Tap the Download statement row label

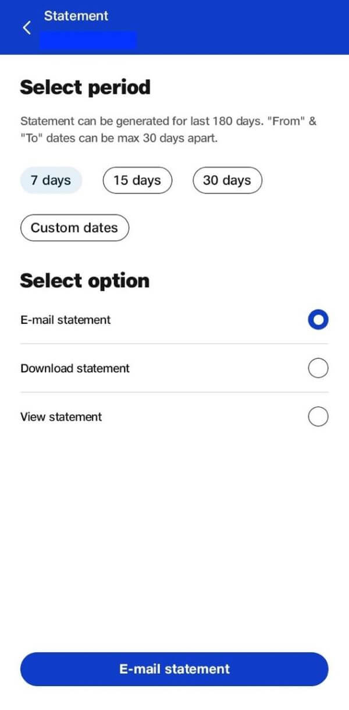click(x=75, y=368)
